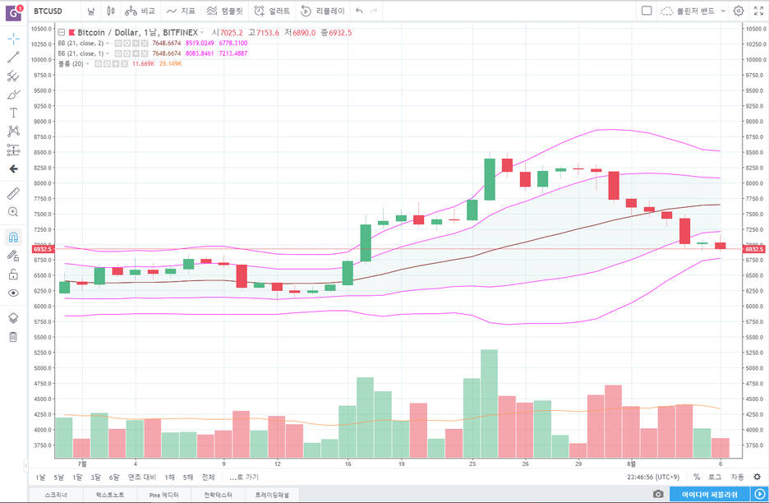Select the XABCD pattern tool
769x503 pixels.
pyautogui.click(x=13, y=131)
